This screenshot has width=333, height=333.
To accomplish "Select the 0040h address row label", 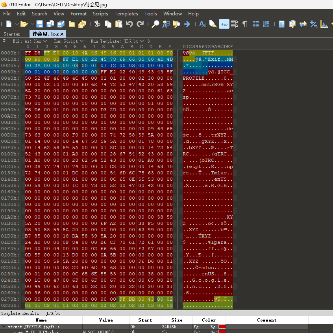I will (x=10, y=78).
